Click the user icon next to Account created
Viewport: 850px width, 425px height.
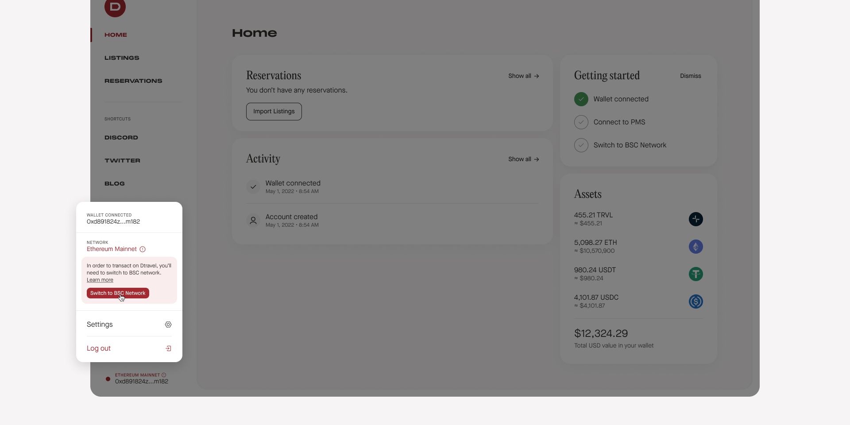tap(253, 220)
